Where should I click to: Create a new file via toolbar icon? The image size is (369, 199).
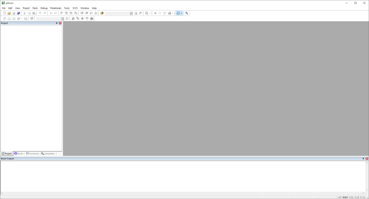coord(5,13)
